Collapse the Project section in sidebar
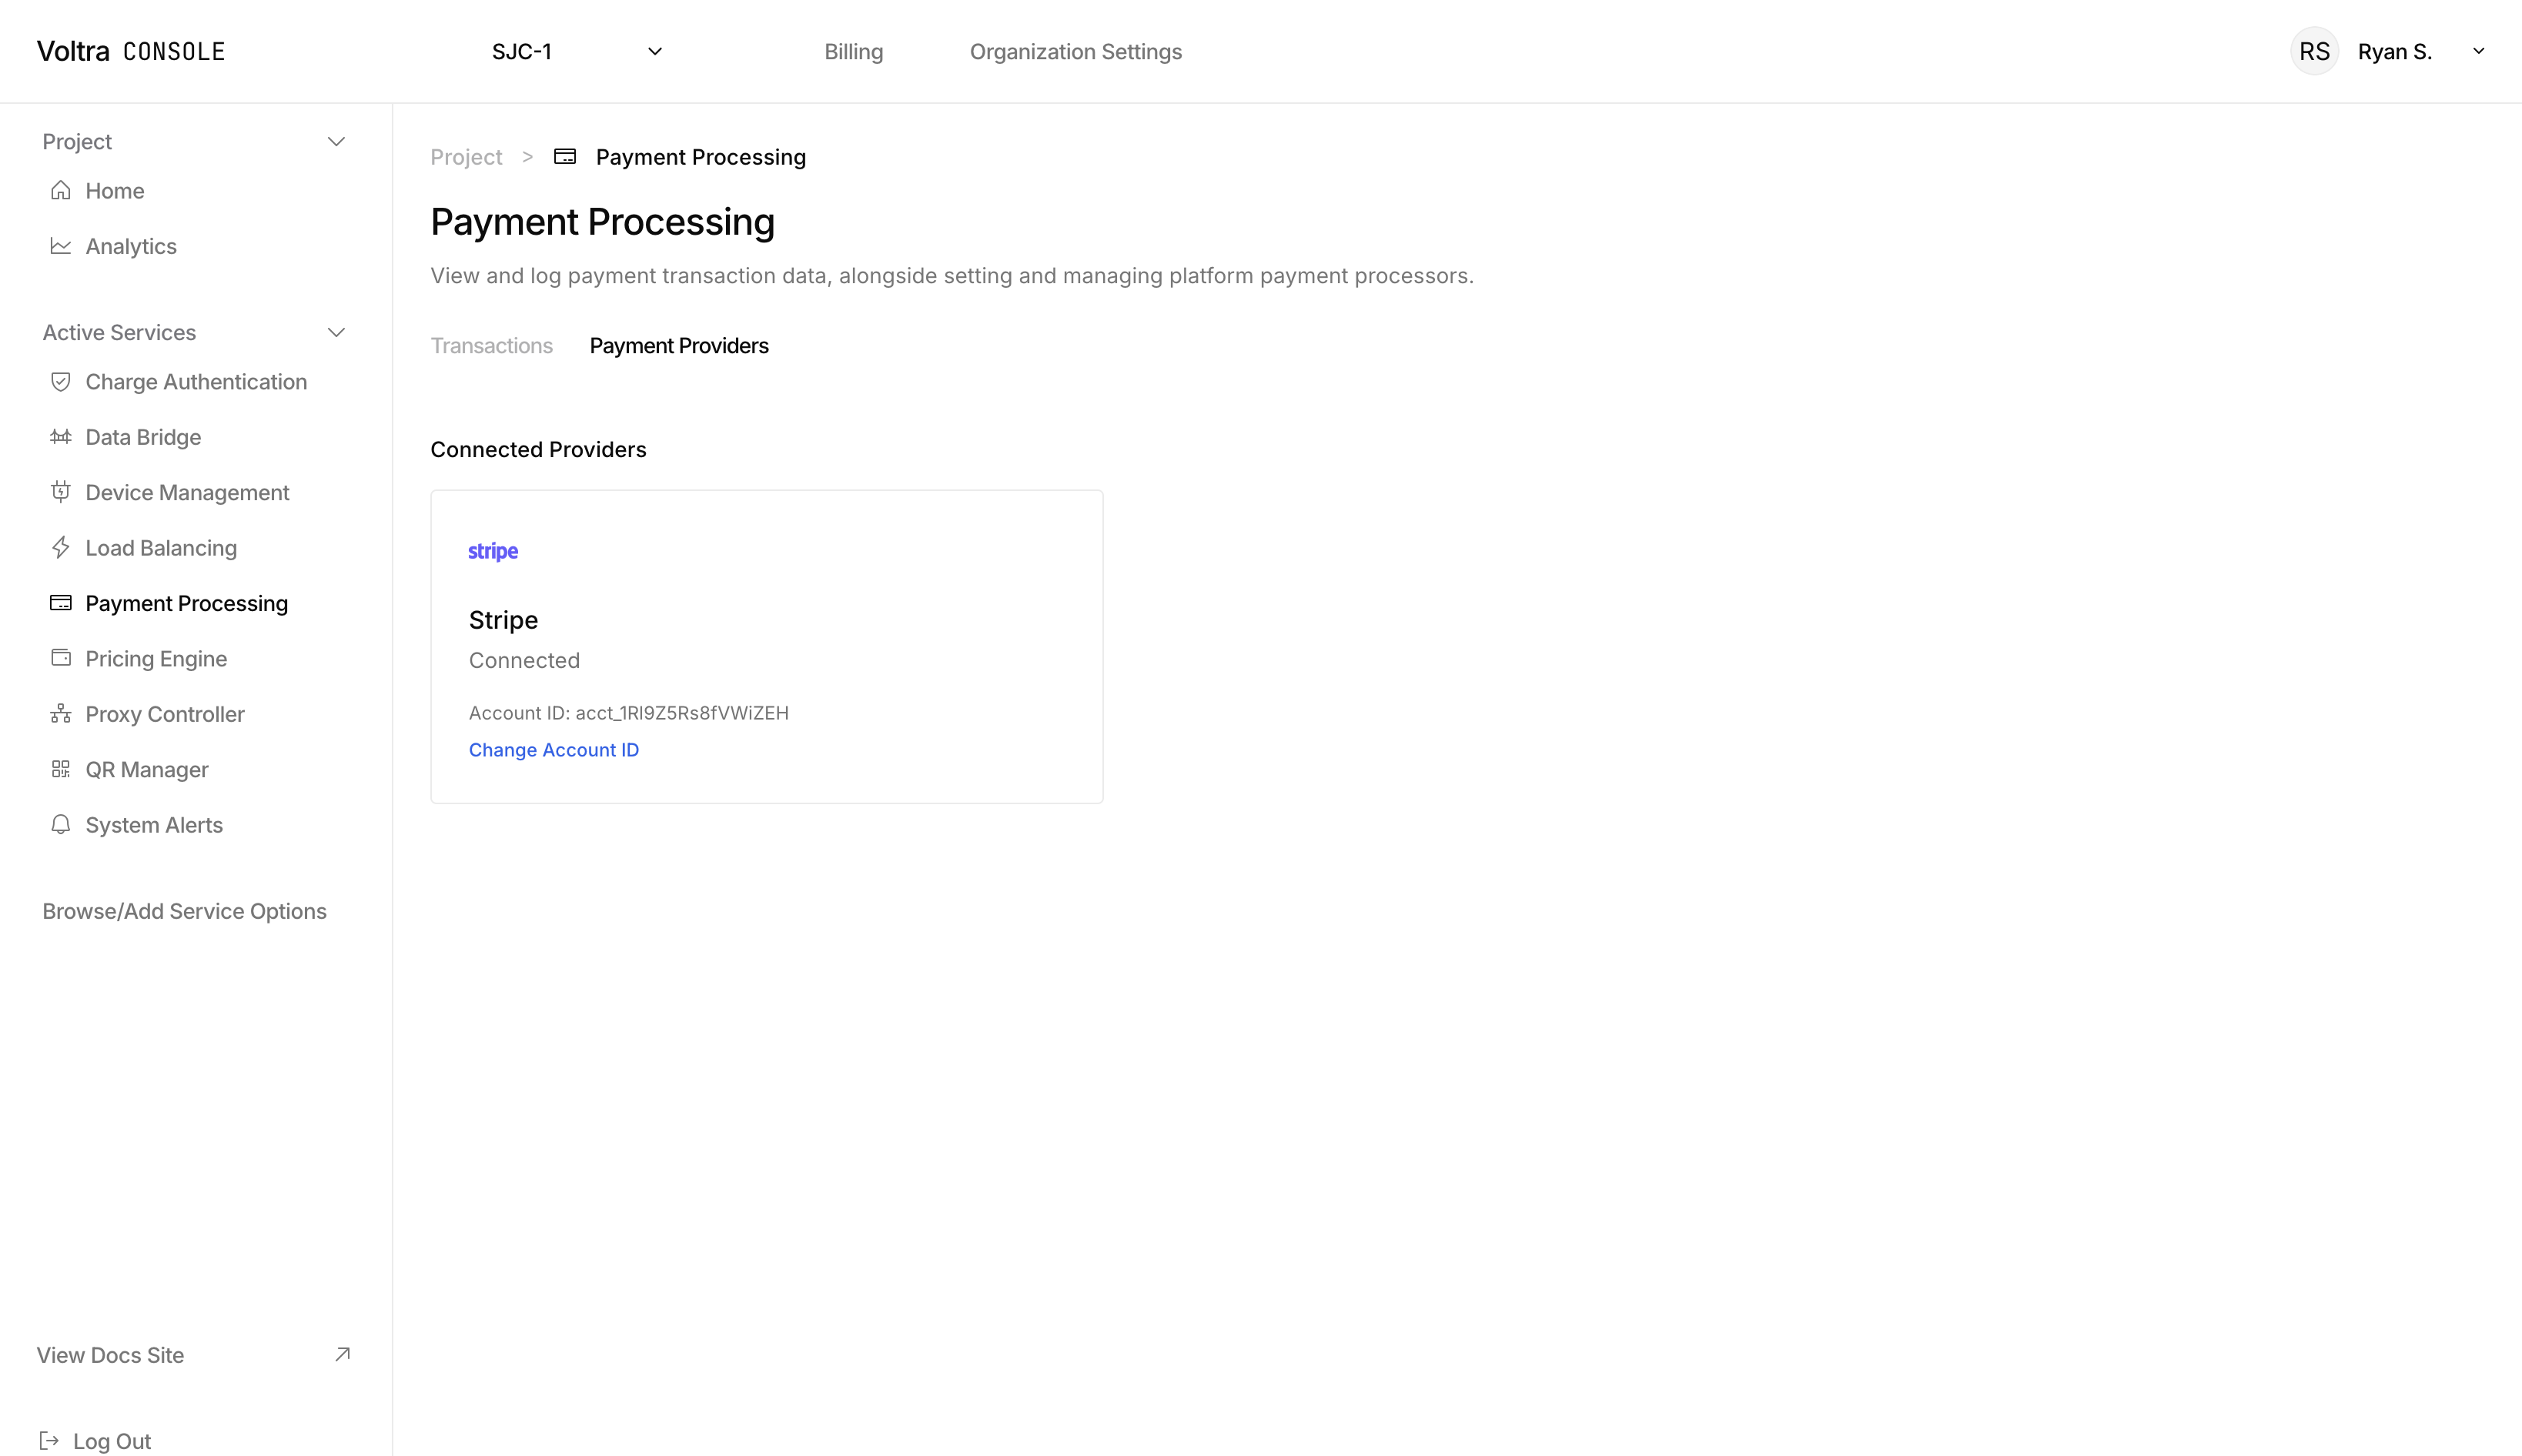 tap(336, 141)
